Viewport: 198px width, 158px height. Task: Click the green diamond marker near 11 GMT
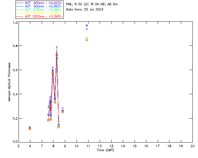[x=87, y=38]
